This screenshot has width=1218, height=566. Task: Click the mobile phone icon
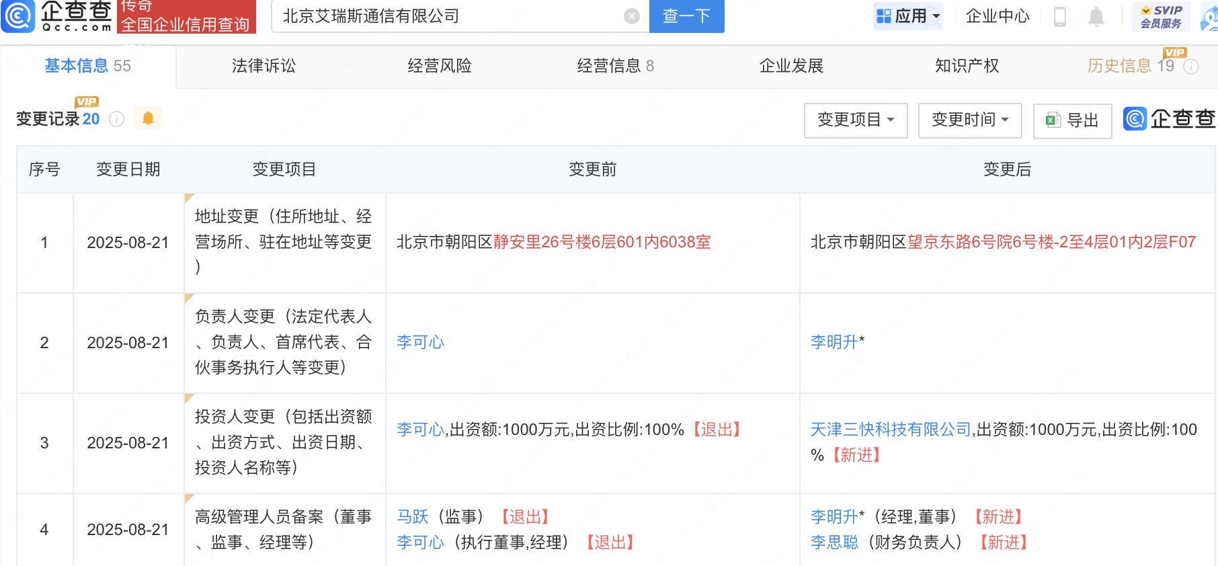pos(1060,16)
